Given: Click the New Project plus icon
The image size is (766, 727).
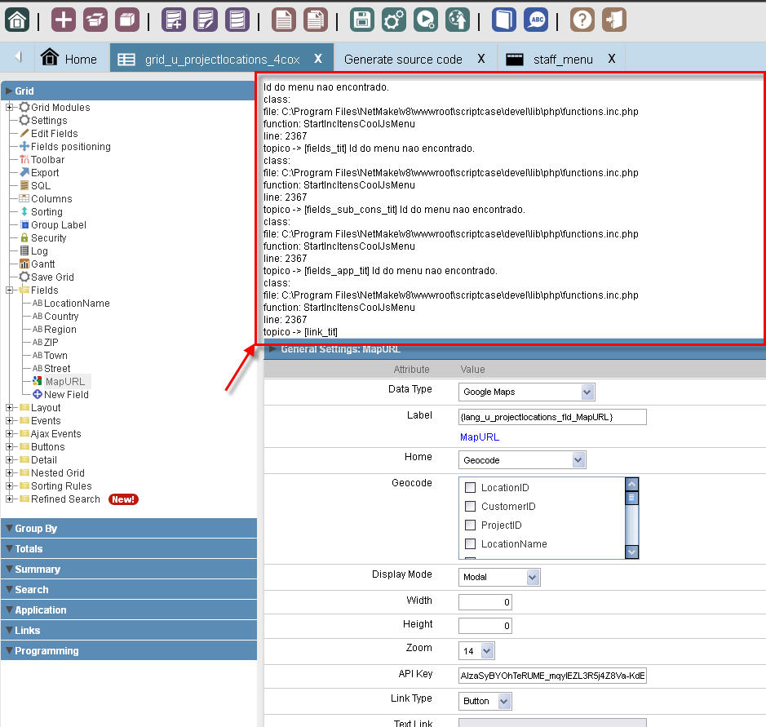Looking at the screenshot, I should (64, 20).
